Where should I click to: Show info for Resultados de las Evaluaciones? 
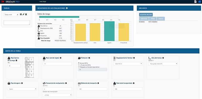pos(67,8)
